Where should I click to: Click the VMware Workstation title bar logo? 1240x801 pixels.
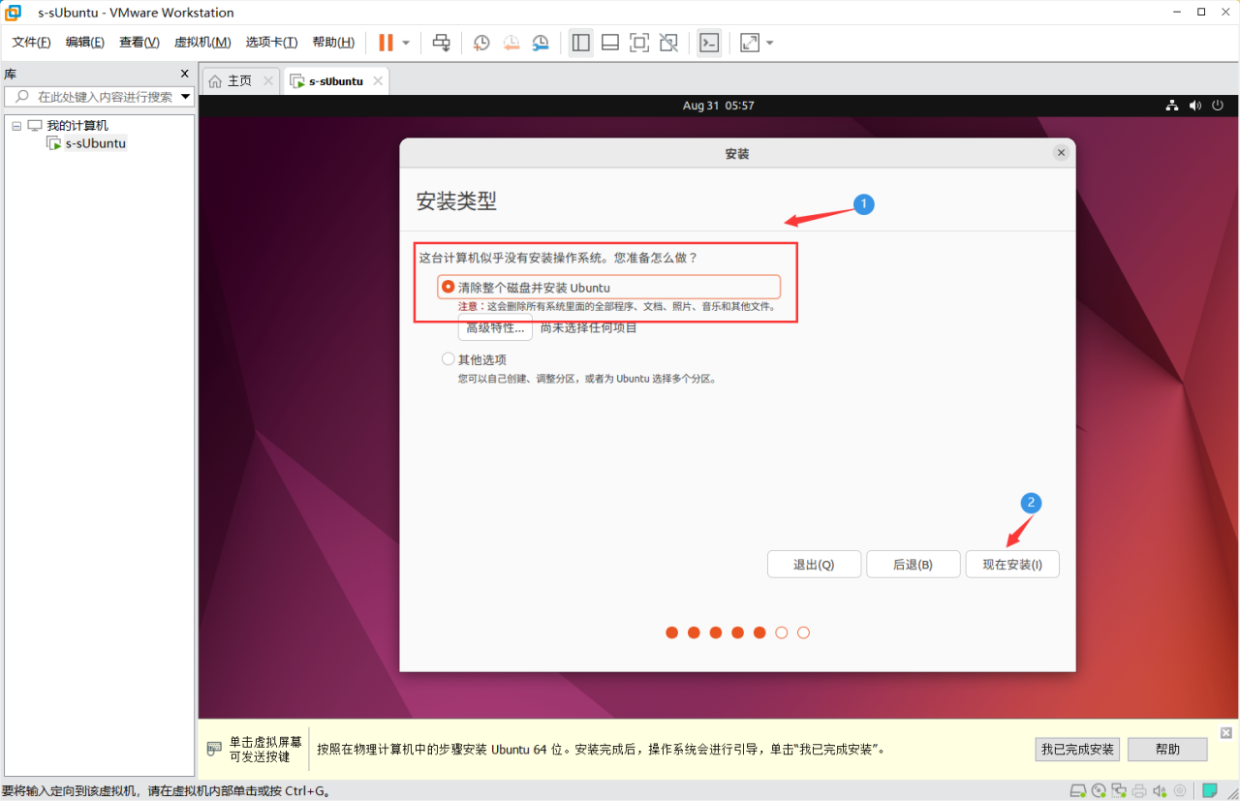point(14,13)
